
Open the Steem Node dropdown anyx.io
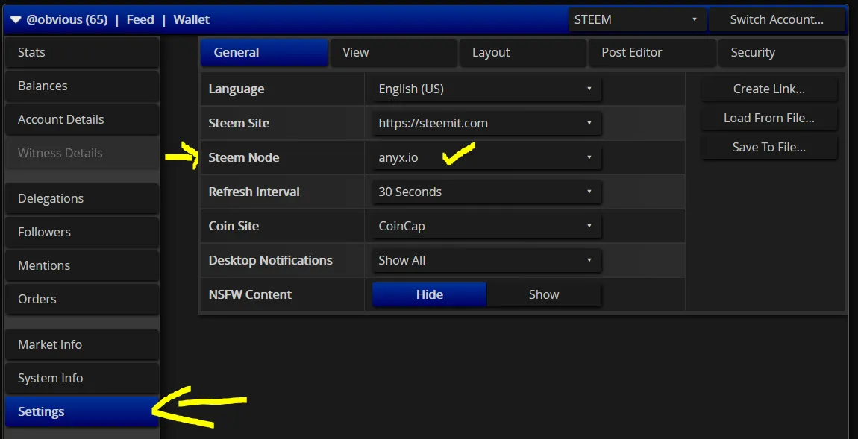(x=486, y=157)
